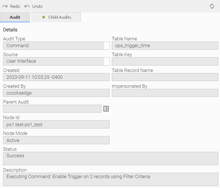Switch to the Audit tab

click(15, 17)
